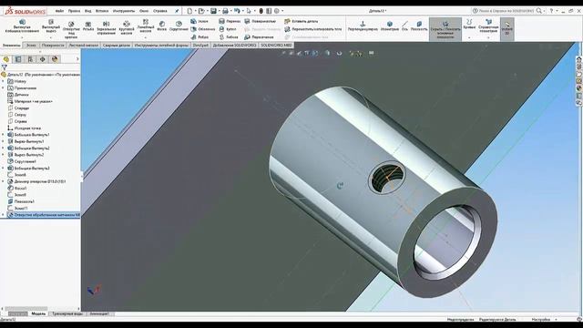Select the Скругление1 feature in tree
Image resolution: width=583 pixels, height=328 pixels.
coord(22,161)
